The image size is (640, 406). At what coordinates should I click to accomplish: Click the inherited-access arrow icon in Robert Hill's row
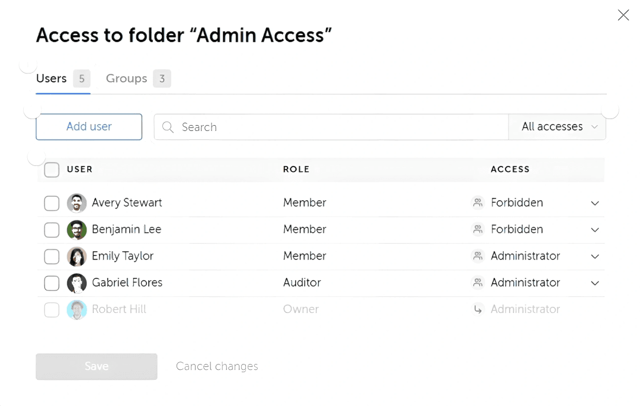(x=478, y=309)
